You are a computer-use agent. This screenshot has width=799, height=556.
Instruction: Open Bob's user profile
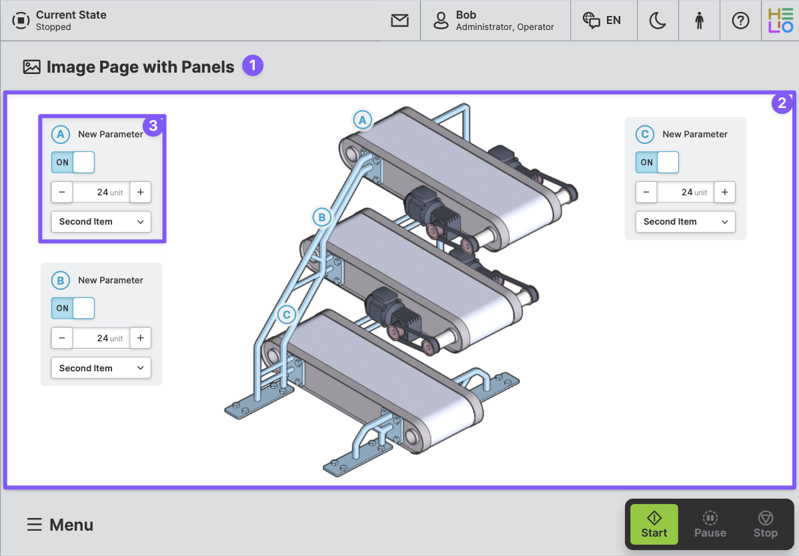click(x=495, y=21)
